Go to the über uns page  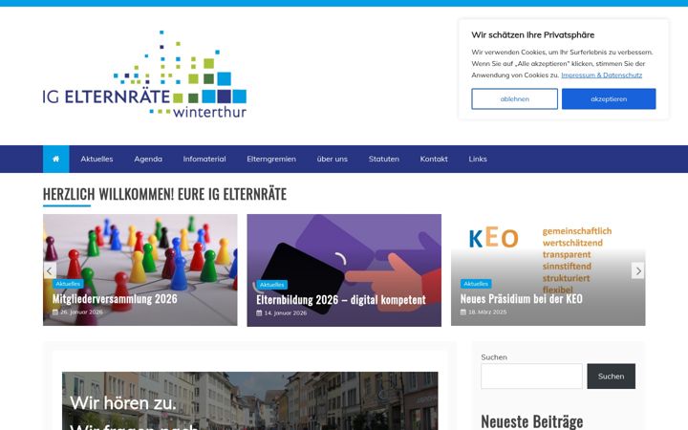(333, 159)
